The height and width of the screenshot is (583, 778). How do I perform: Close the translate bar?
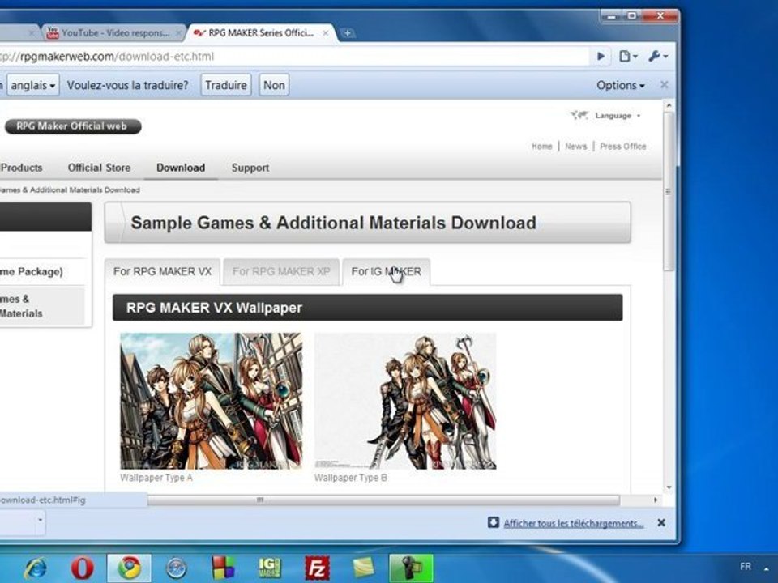point(664,85)
